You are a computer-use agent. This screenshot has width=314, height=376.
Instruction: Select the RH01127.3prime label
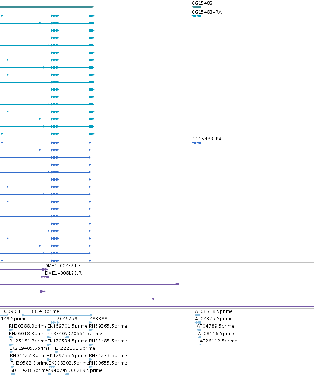point(29,356)
